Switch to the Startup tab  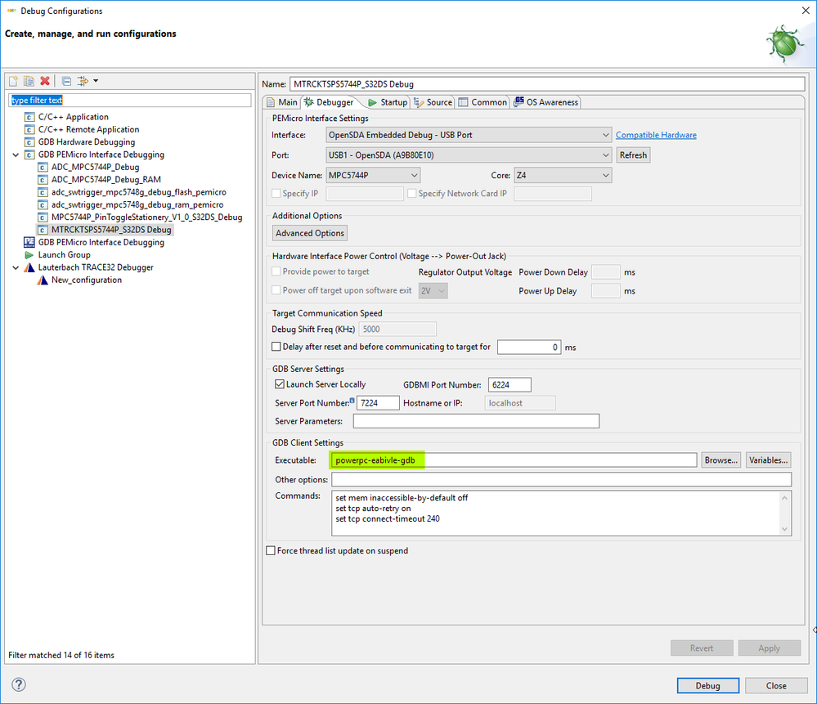coord(388,102)
